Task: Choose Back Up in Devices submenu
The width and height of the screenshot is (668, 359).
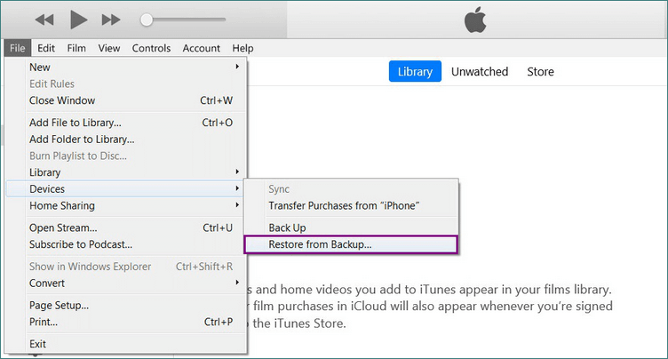Action: click(351, 228)
